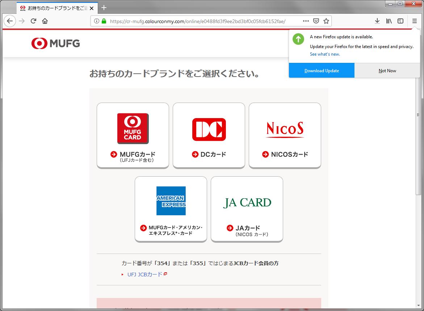Image resolution: width=424 pixels, height=311 pixels.
Task: Click the MUFG logo in header
Action: [55, 43]
